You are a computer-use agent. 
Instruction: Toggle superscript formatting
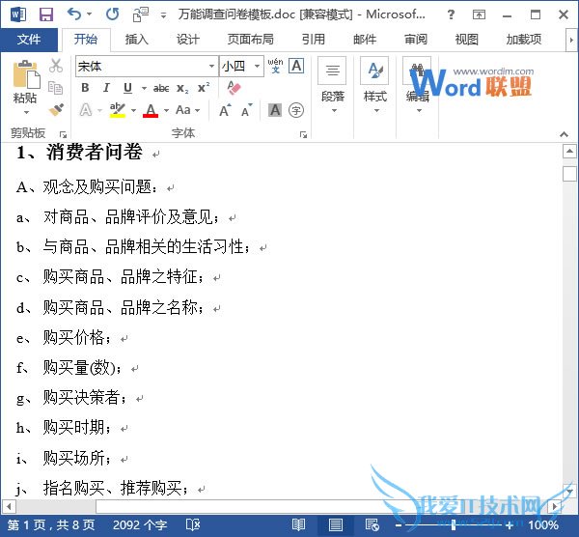point(204,88)
